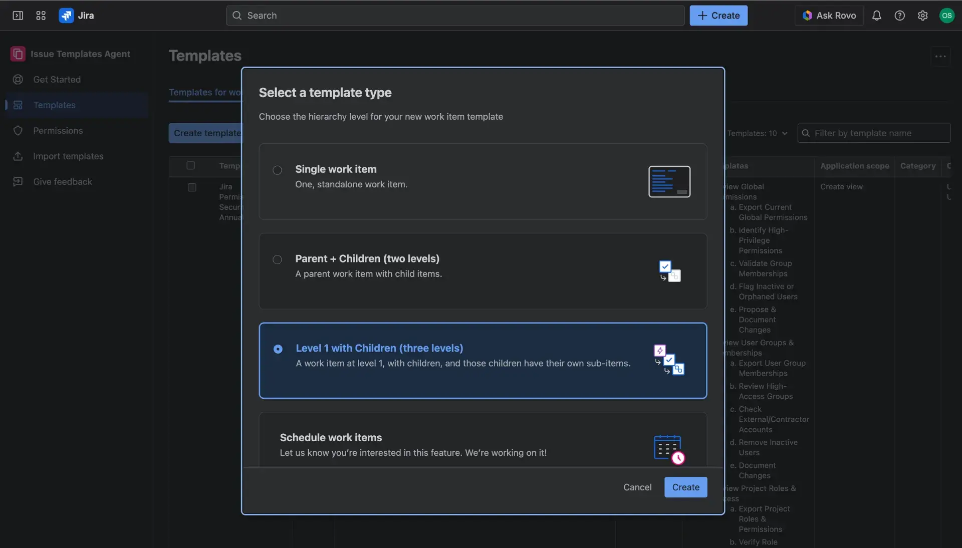Viewport: 962px width, 548px height.
Task: Click Create to confirm template type
Action: click(x=685, y=487)
